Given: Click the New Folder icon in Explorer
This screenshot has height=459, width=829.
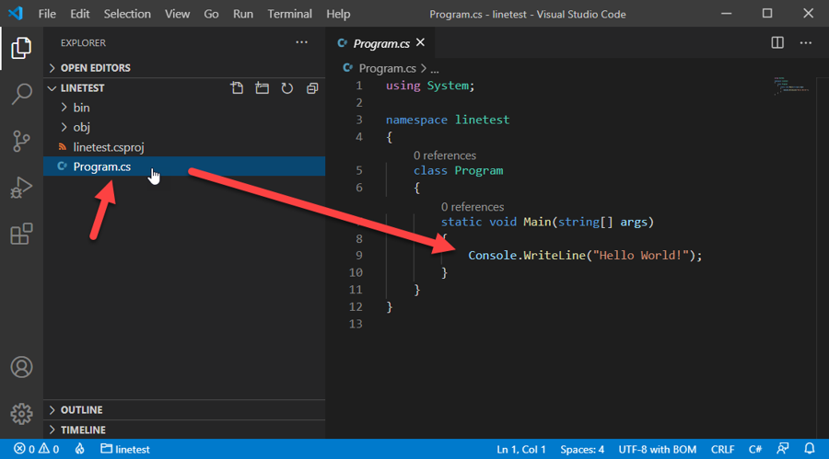Looking at the screenshot, I should (x=263, y=88).
